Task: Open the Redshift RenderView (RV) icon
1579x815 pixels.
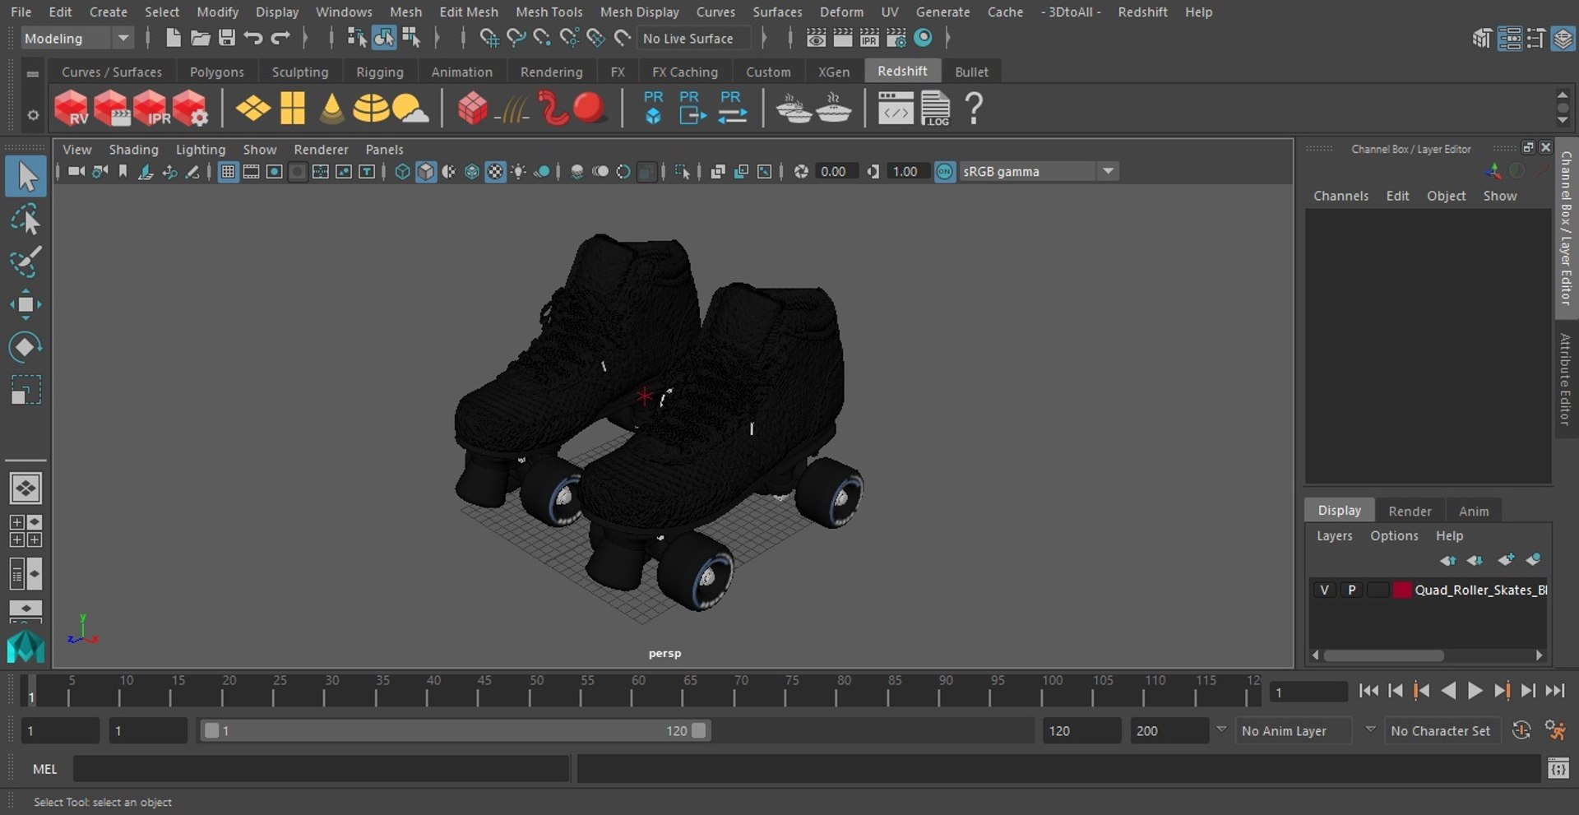Action: (71, 109)
